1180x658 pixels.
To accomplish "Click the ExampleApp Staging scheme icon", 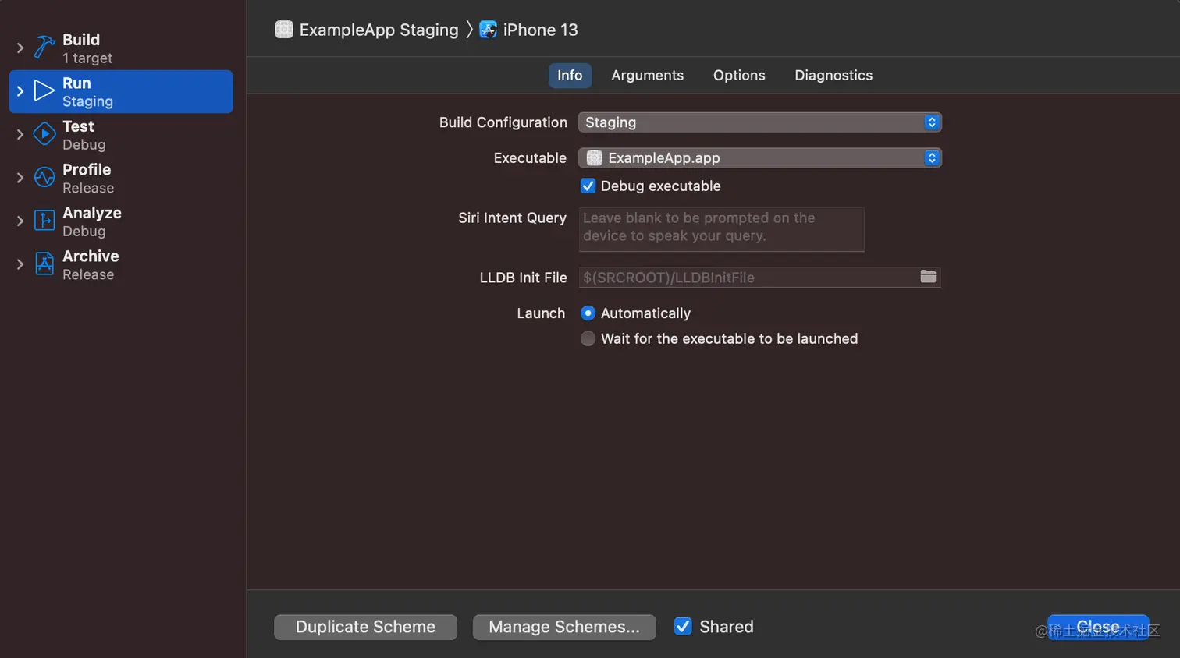I will [284, 30].
